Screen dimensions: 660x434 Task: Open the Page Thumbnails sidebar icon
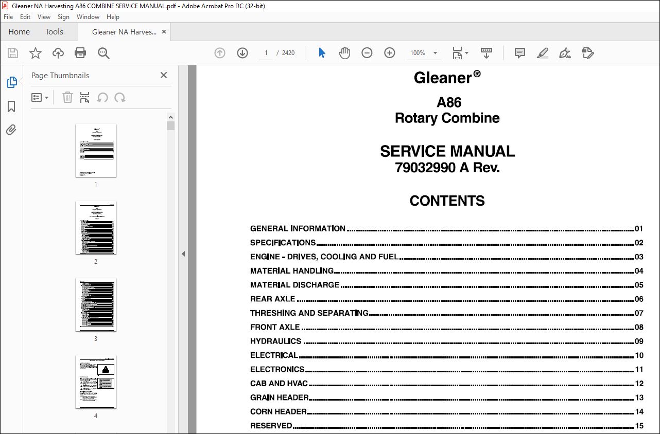11,82
